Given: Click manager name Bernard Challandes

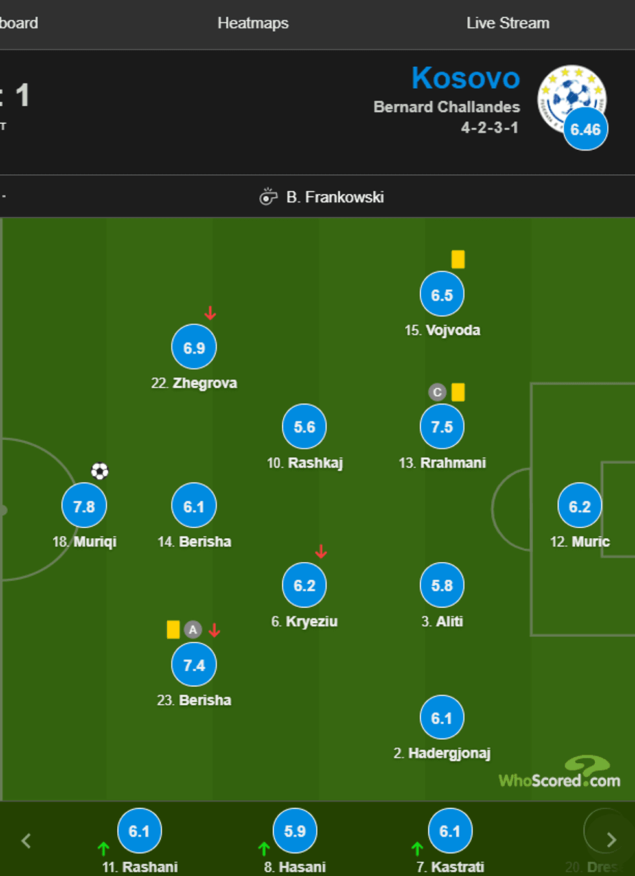Looking at the screenshot, I should (x=446, y=107).
